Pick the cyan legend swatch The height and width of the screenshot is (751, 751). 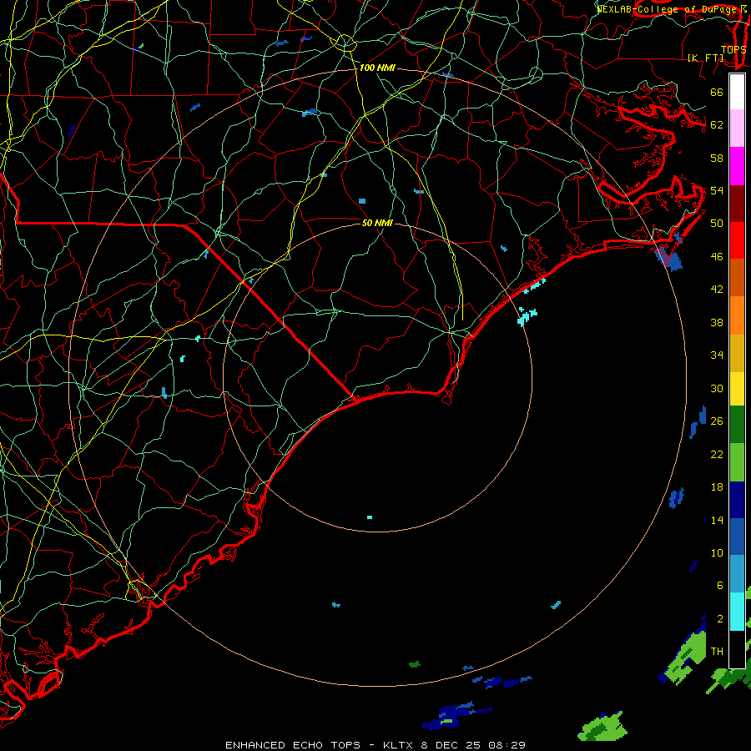[737, 611]
